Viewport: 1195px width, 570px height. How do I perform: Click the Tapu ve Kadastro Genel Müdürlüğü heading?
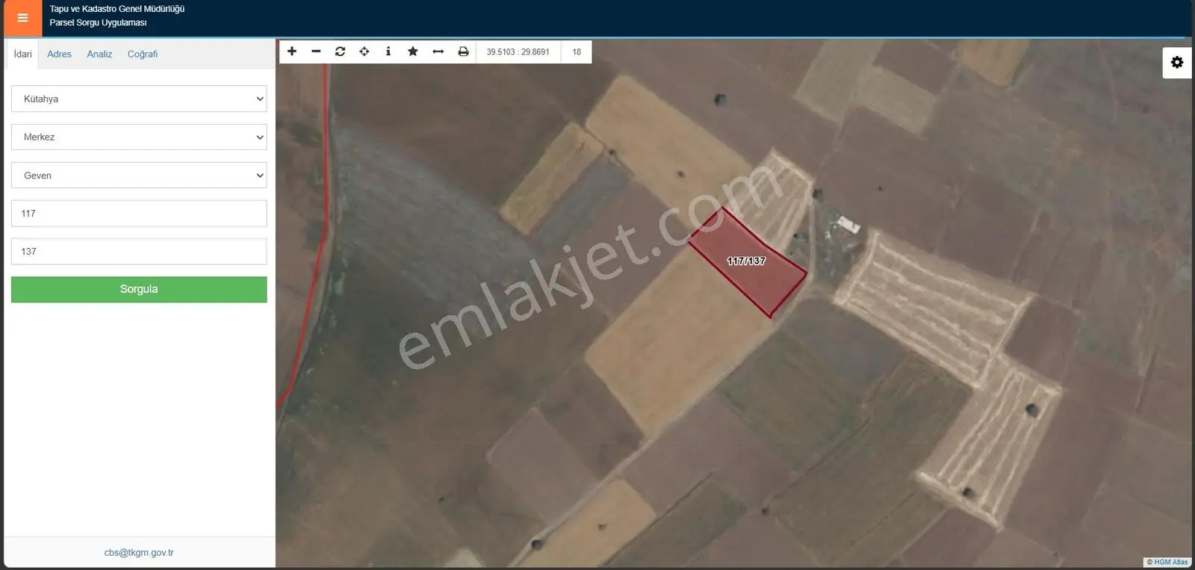(117, 9)
